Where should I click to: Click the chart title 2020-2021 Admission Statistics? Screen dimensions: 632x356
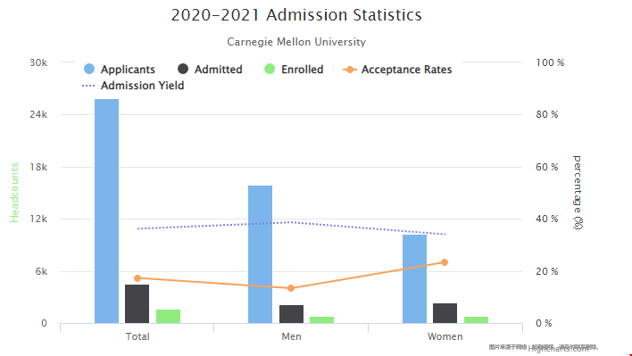click(x=296, y=15)
